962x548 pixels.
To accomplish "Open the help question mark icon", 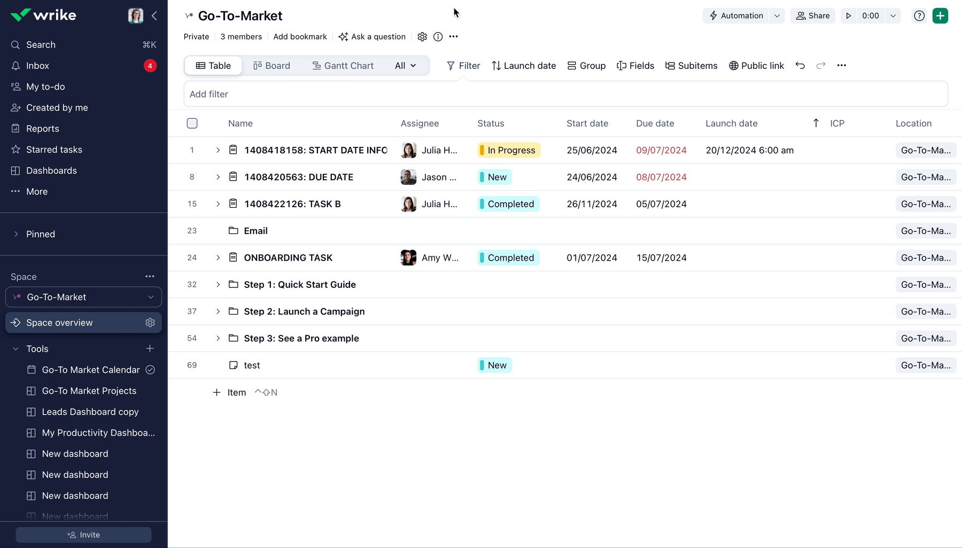I will coord(919,16).
